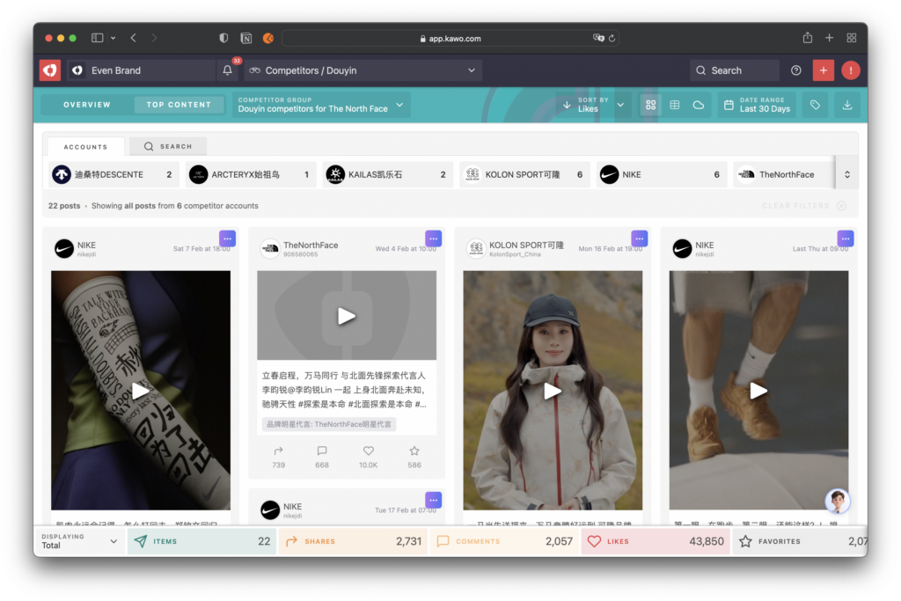
Task: Click the red plus create button
Action: tap(824, 70)
